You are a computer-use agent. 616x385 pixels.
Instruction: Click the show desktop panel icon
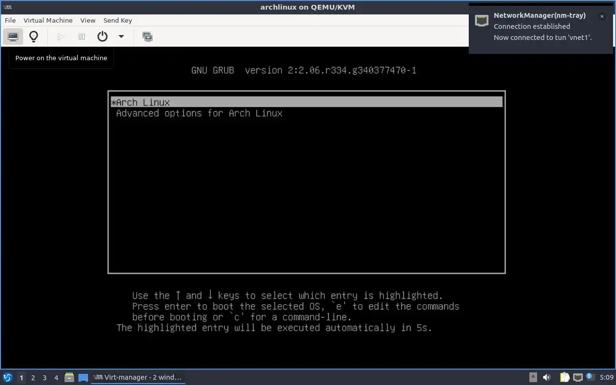(83, 377)
